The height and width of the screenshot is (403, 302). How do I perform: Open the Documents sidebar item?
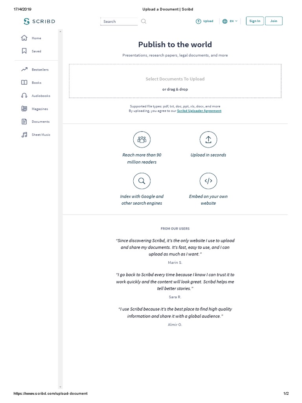[41, 122]
